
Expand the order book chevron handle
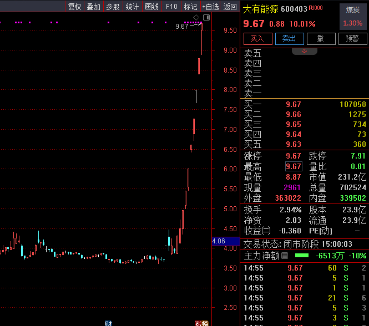coord(304,51)
